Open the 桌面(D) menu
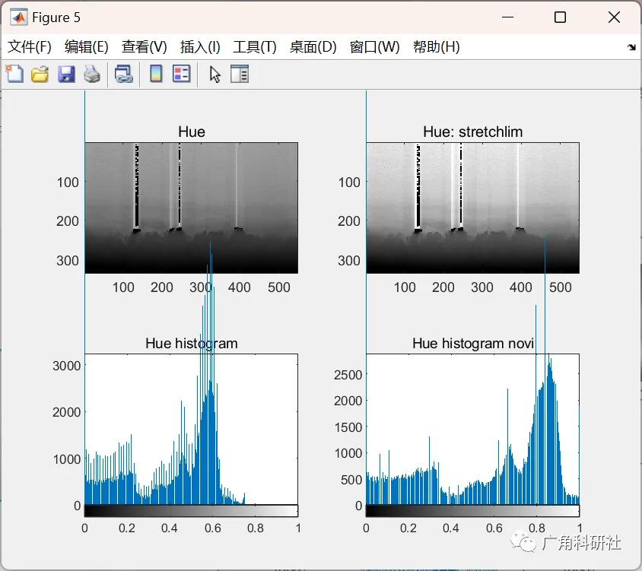The height and width of the screenshot is (571, 642). pos(313,46)
